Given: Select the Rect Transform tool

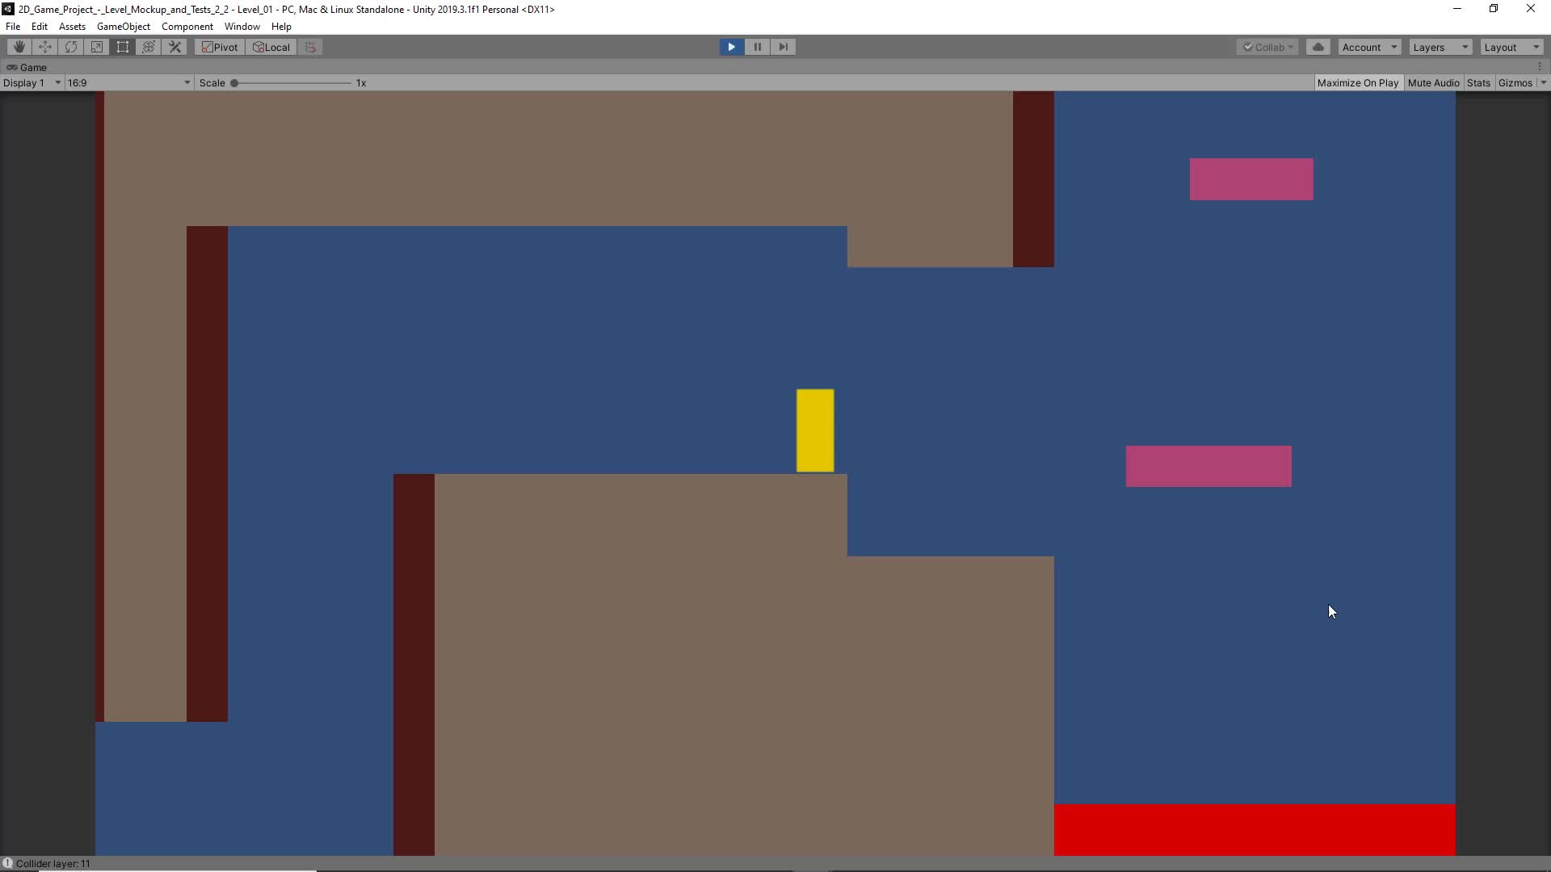Looking at the screenshot, I should pos(123,47).
